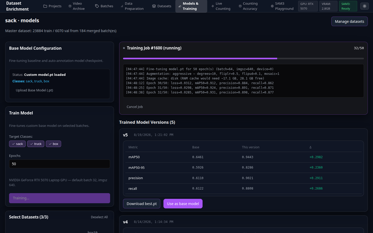Viewport: 373px width, 233px height.
Task: Click Upload Base Model (.pt)
Action: 34,90
